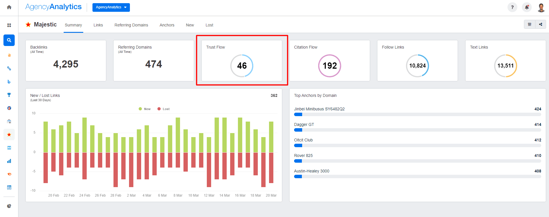
Task: Open the help question mark icon
Action: [512, 7]
